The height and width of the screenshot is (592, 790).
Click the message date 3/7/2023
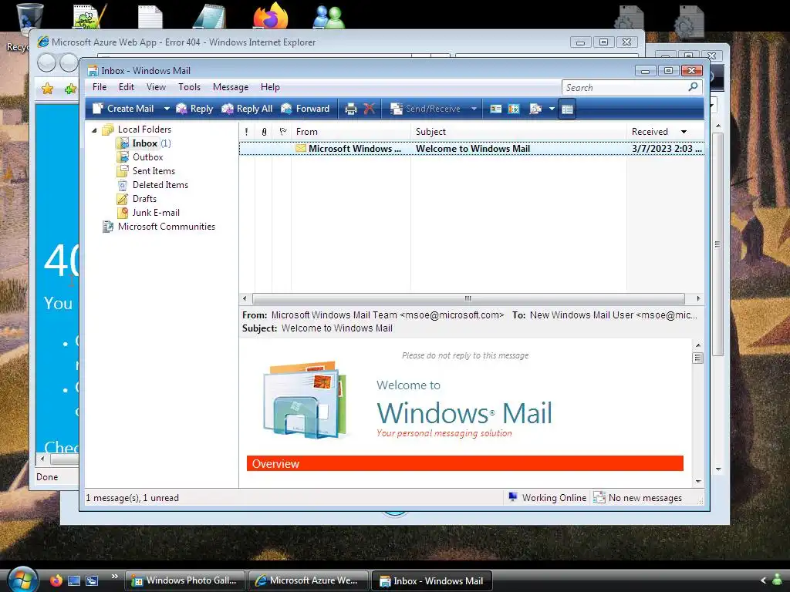coord(666,149)
